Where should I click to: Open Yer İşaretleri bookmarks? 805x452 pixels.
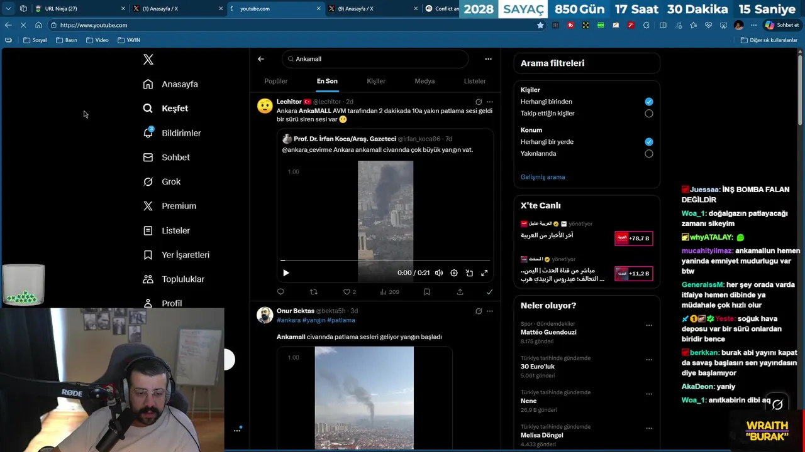(x=176, y=255)
